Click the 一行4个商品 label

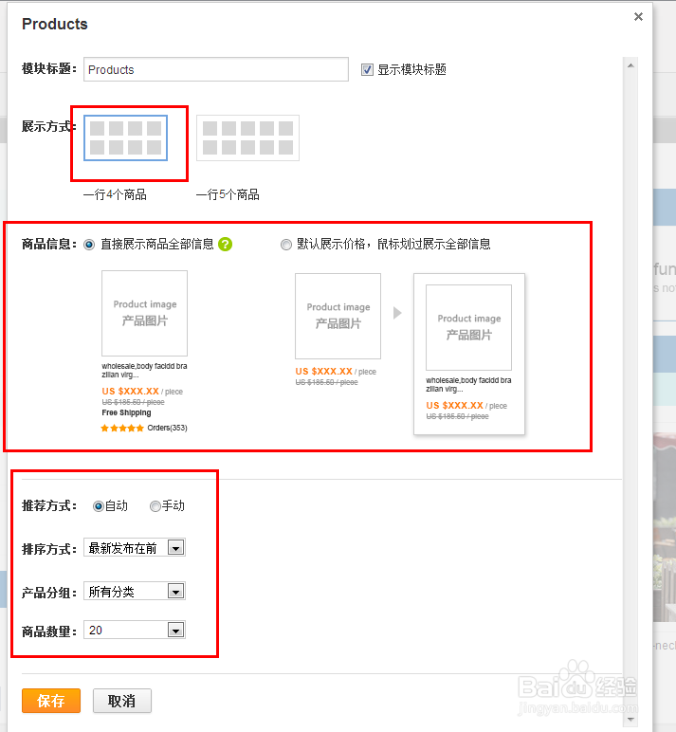115,194
